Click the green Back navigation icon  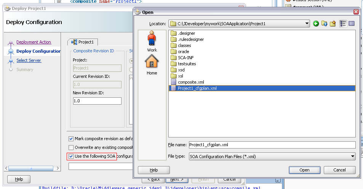tap(316, 24)
